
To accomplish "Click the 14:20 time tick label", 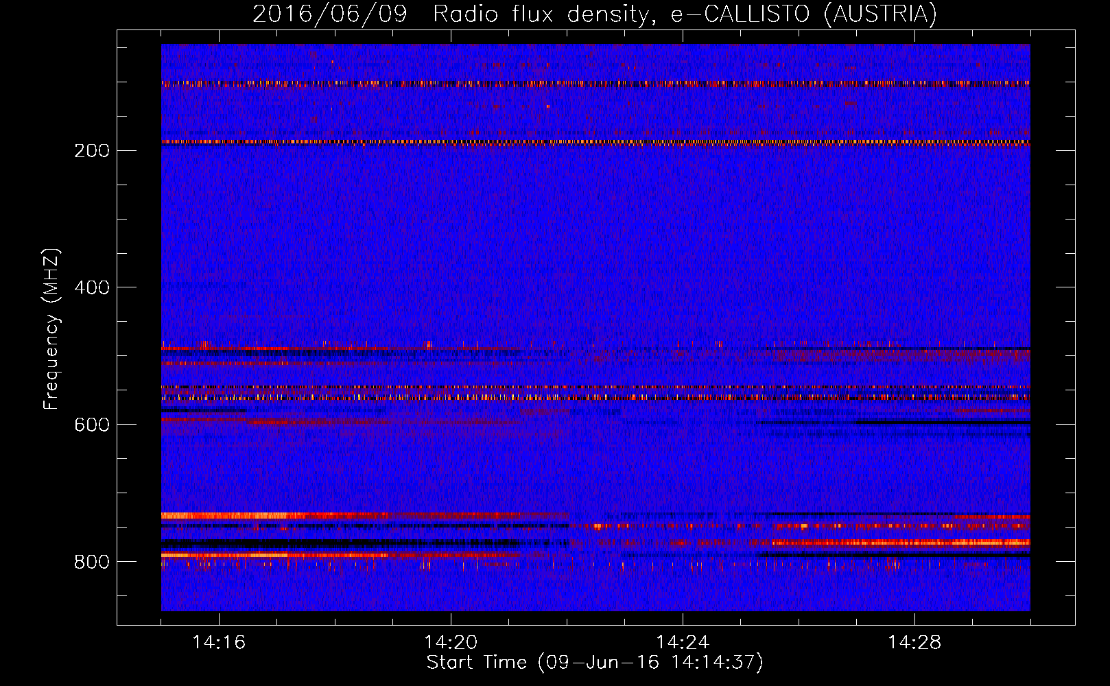I will [451, 643].
